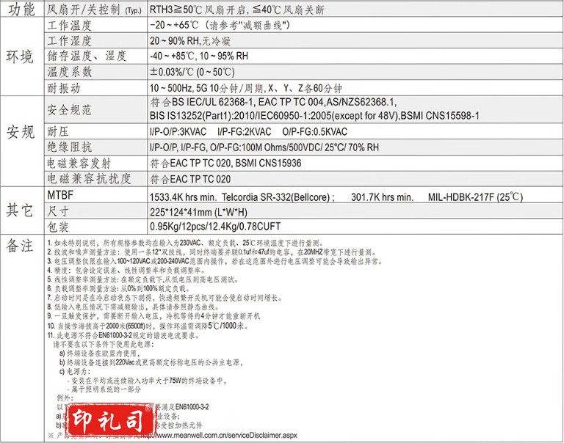Select the 绝缘阻抗 row label

point(69,146)
